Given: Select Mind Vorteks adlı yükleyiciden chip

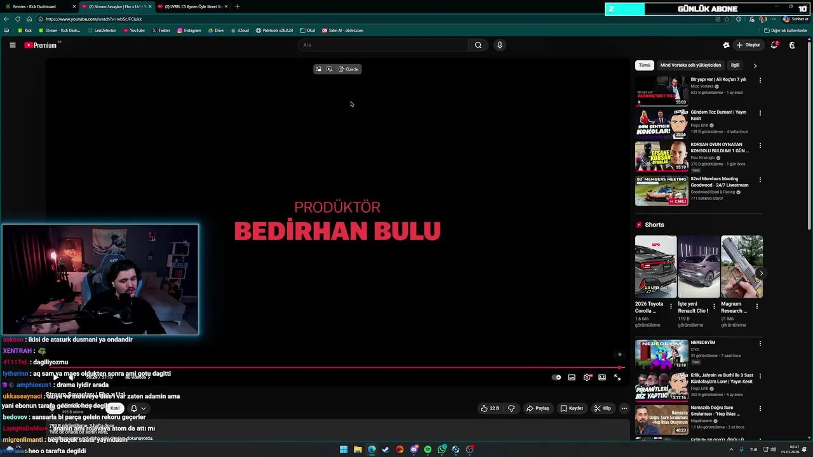Looking at the screenshot, I should coord(690,65).
